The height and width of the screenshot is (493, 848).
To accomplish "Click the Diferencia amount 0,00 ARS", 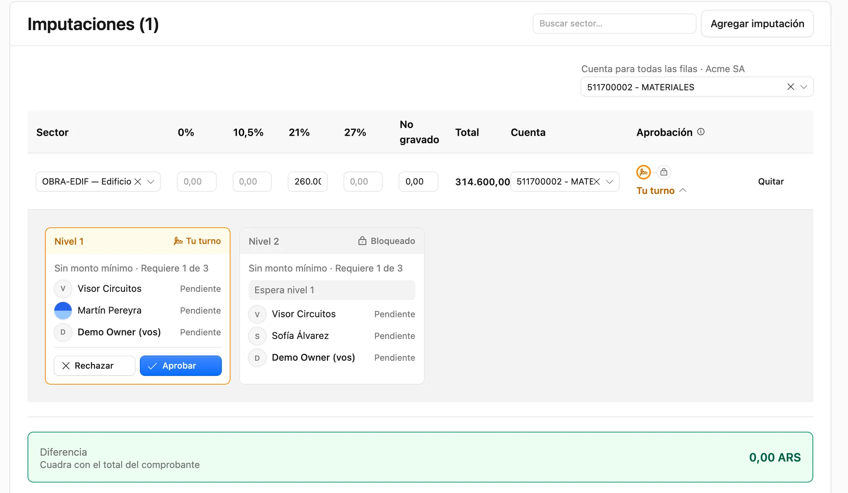I will coord(775,457).
